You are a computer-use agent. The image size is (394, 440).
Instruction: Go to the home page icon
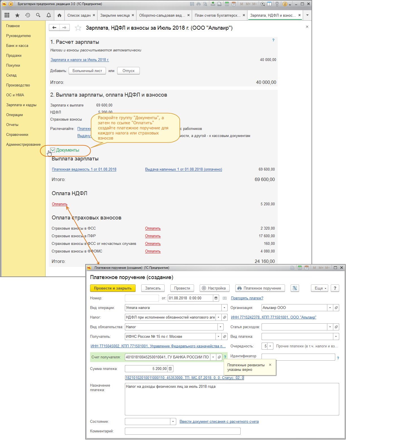(x=59, y=15)
